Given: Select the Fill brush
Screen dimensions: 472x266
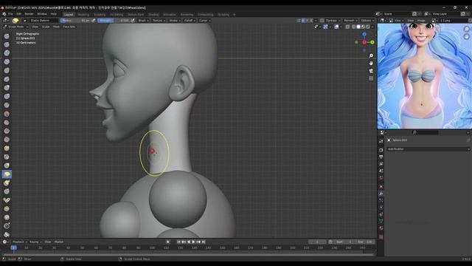Looking at the screenshot, I should click(7, 131).
